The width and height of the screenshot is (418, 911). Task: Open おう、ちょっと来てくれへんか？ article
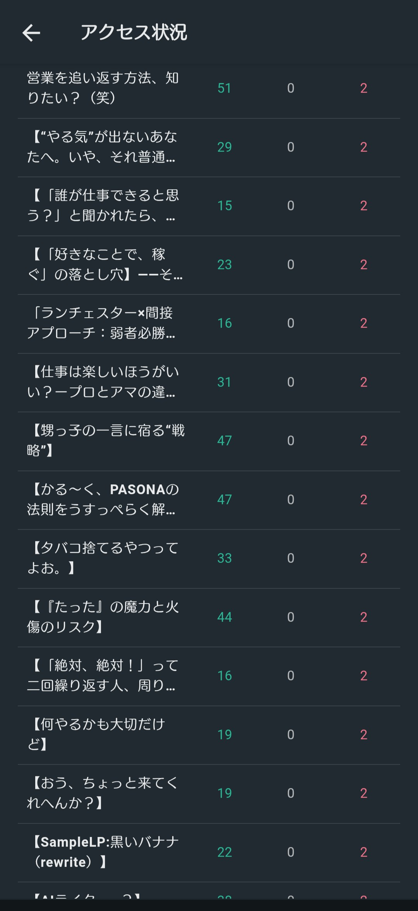pyautogui.click(x=103, y=793)
